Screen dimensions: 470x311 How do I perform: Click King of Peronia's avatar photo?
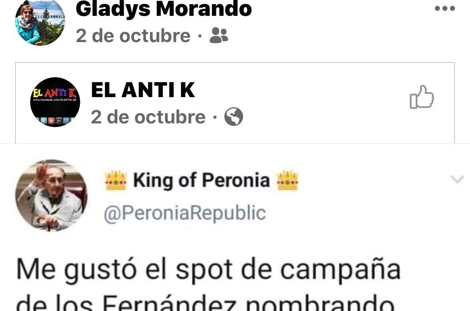pos(51,195)
